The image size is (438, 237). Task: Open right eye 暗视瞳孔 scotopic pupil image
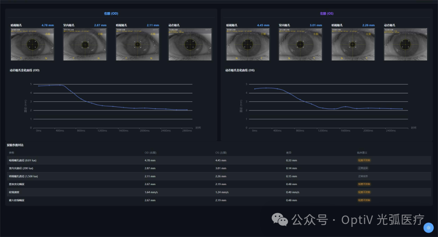32,44
